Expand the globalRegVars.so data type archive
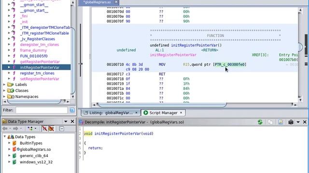 (x=9, y=149)
